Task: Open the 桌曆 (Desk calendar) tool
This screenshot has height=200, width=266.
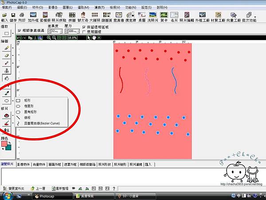Action: pos(142,17)
